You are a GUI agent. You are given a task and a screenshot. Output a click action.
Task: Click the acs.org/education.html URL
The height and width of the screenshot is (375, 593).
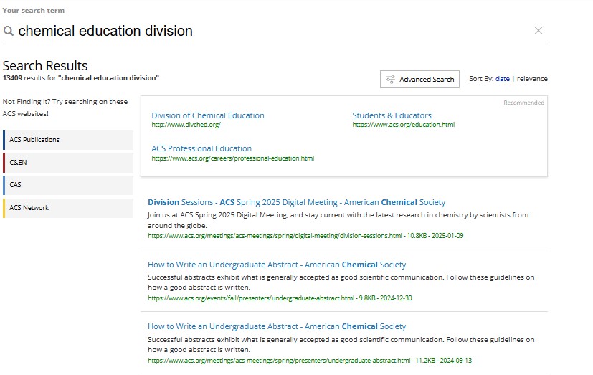pos(403,125)
